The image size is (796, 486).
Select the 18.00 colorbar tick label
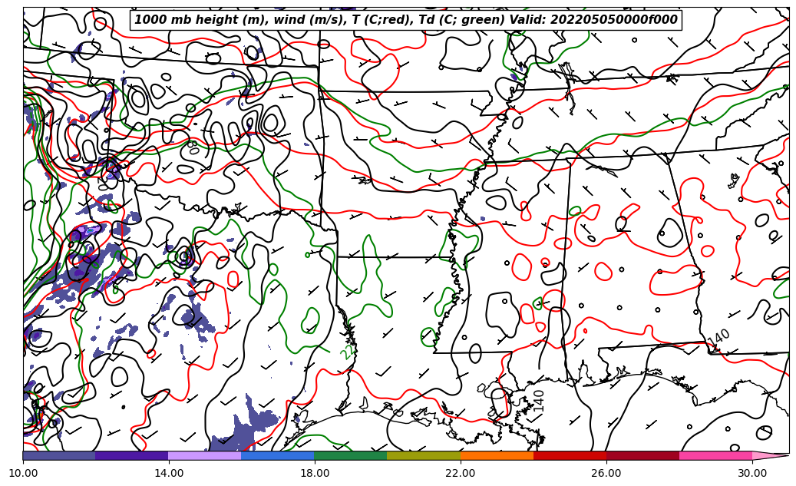(x=315, y=473)
